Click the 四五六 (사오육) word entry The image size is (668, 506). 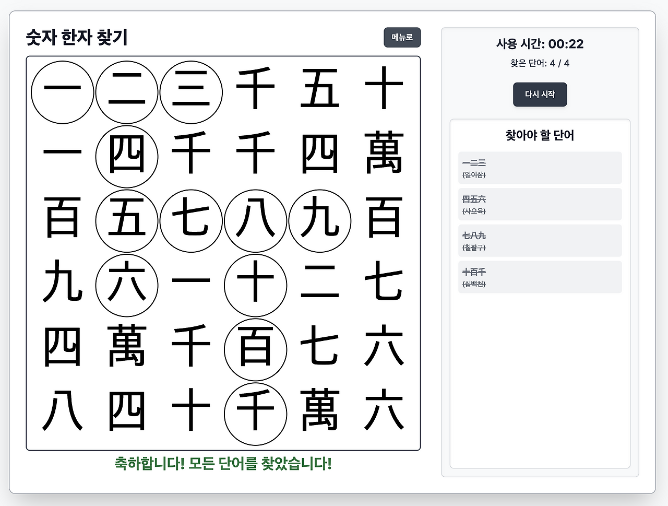[540, 204]
